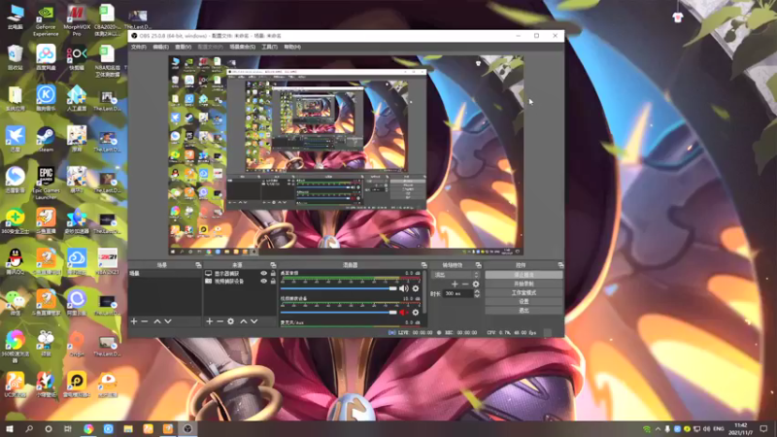Open GeForce Experience desktop shortcut
This screenshot has width=777, height=437.
click(x=46, y=20)
